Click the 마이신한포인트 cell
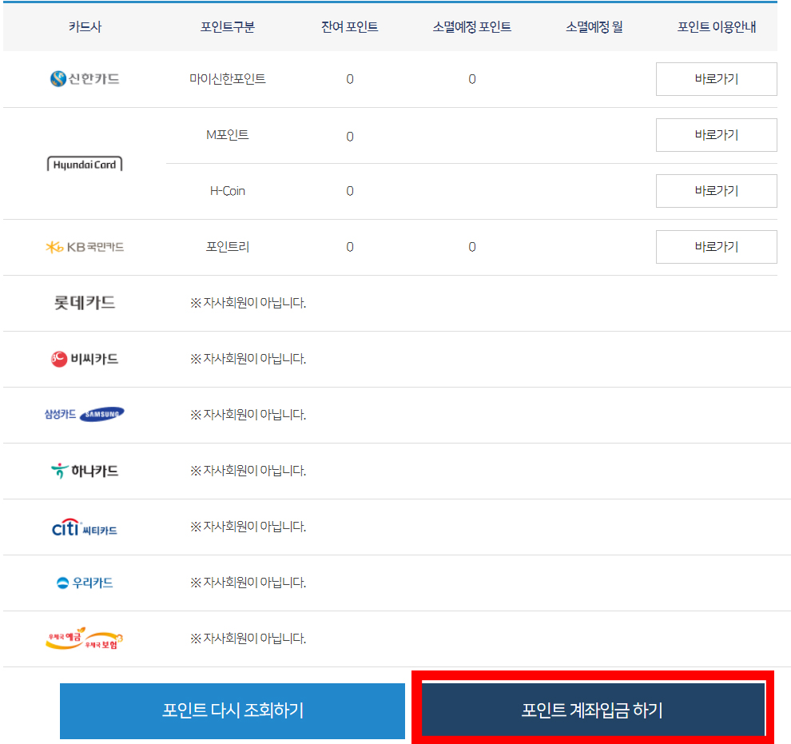 tap(228, 78)
